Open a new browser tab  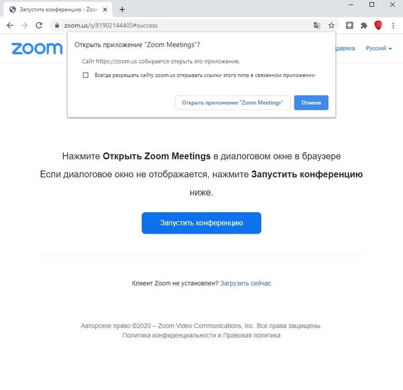[x=122, y=9]
